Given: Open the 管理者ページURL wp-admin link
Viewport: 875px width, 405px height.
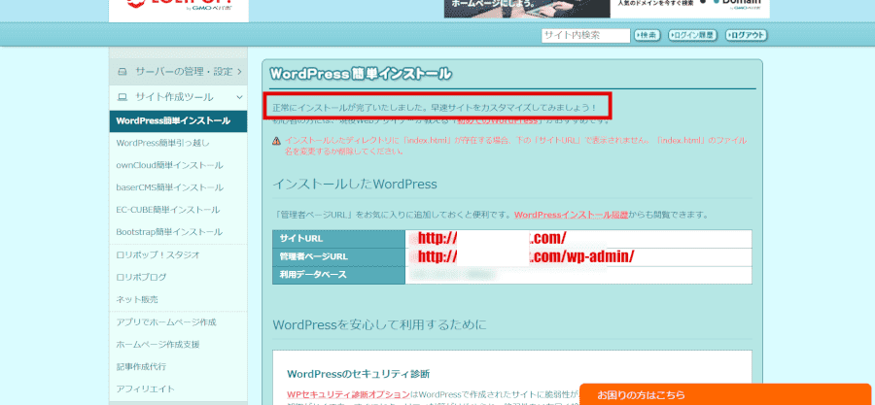Looking at the screenshot, I should 526,256.
